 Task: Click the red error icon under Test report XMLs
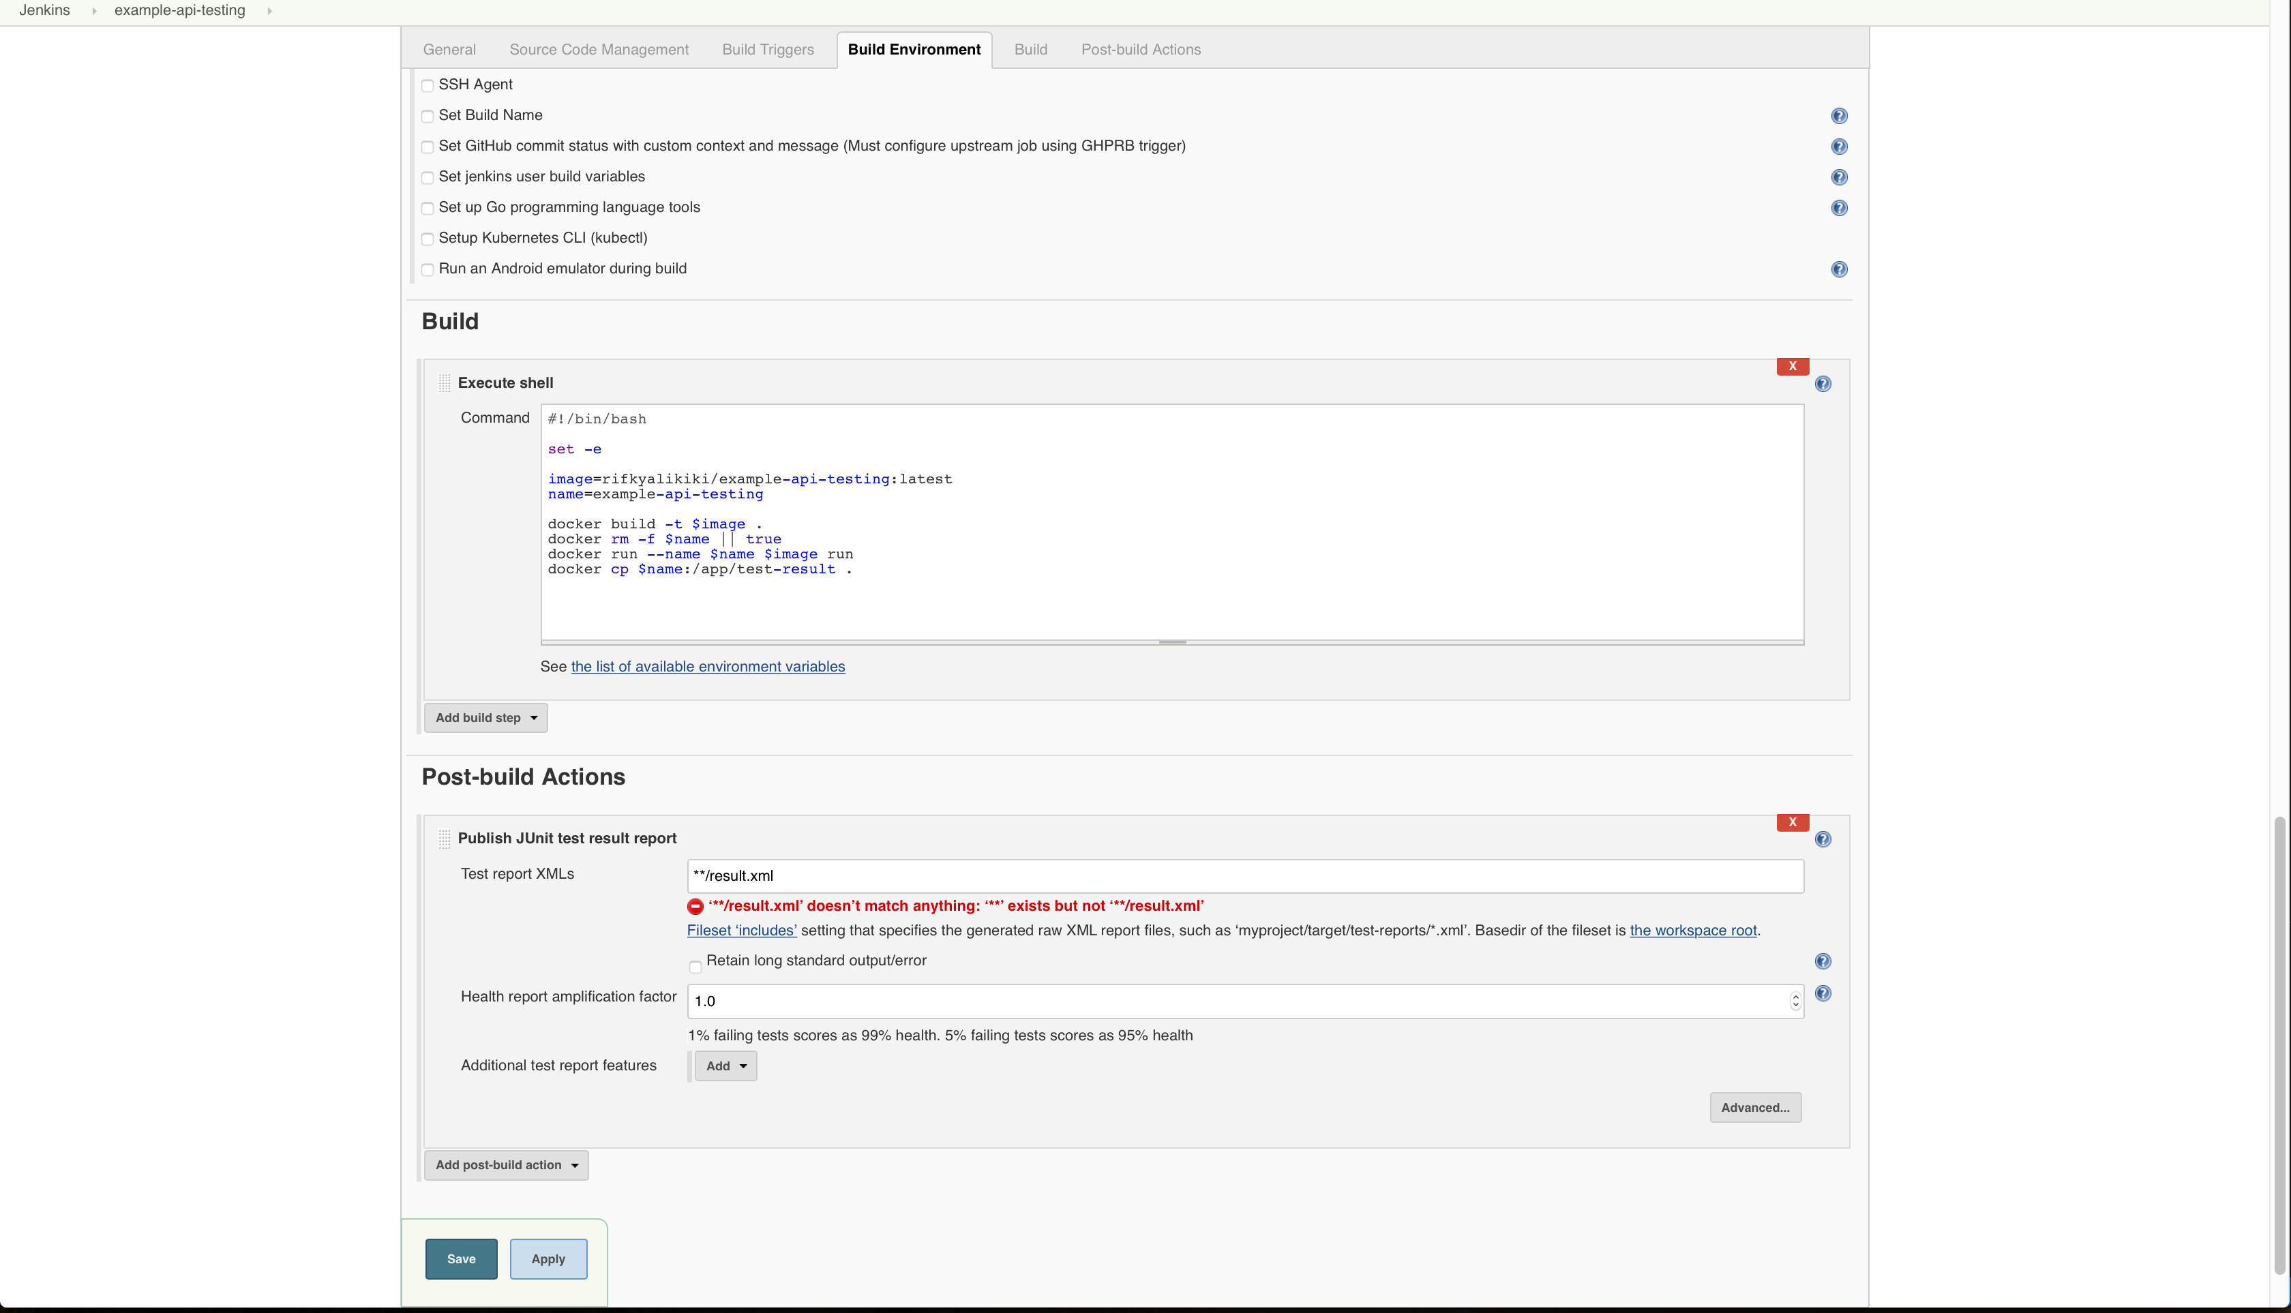695,905
